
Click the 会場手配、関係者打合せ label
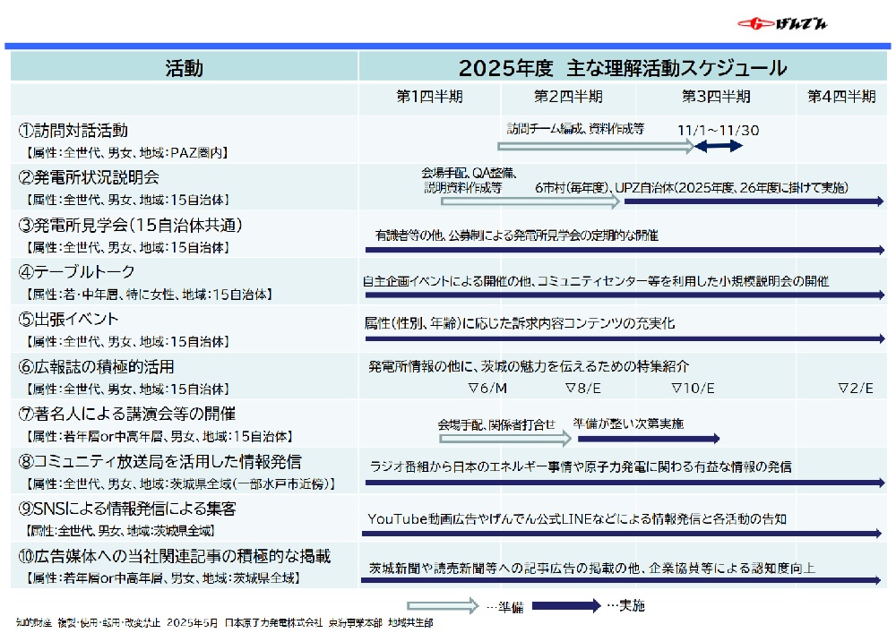click(496, 424)
